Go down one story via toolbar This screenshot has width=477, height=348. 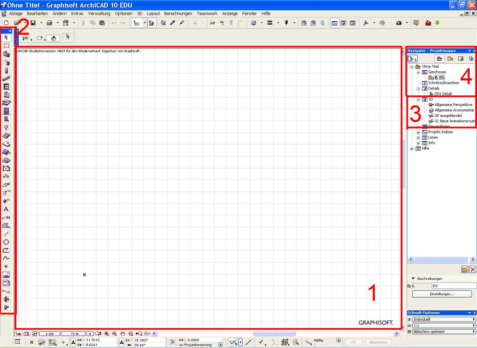tap(313, 23)
